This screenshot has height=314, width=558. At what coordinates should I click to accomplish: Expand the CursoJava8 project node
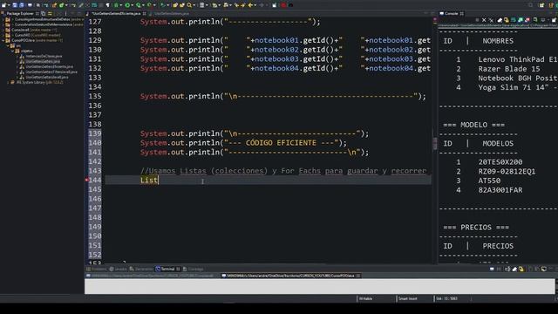[x=3, y=30]
